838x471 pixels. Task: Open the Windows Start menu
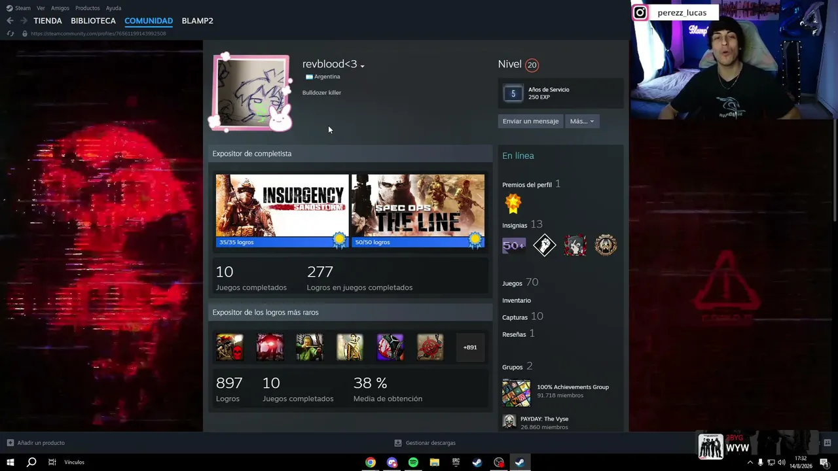point(10,462)
